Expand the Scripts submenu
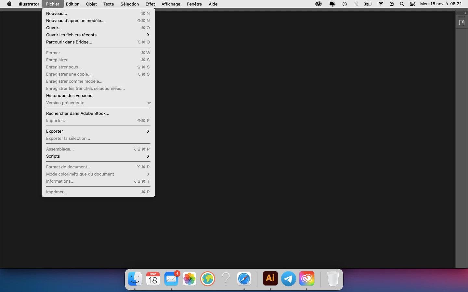 tap(98, 156)
